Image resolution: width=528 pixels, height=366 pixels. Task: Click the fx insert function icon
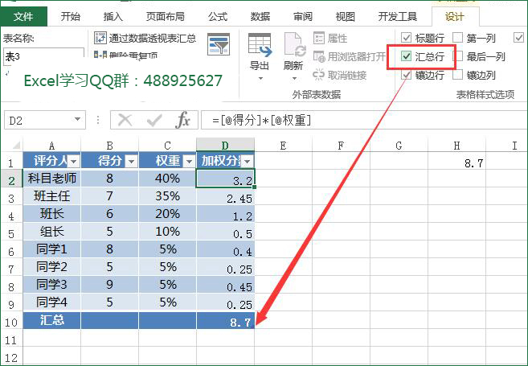click(183, 120)
